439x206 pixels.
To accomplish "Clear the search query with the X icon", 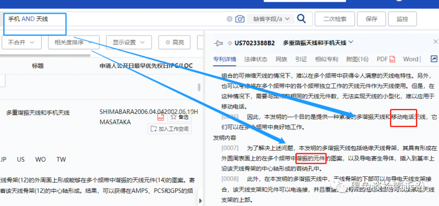I will (x=229, y=19).
